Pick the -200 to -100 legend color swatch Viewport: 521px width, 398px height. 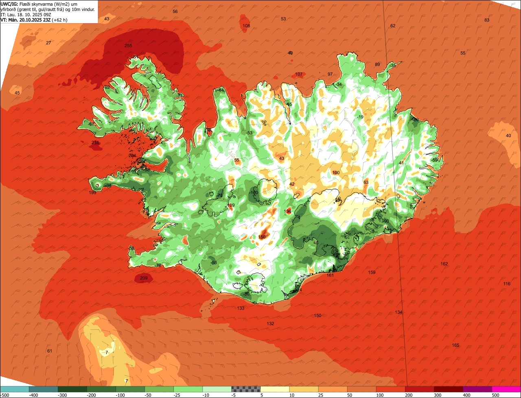(x=101, y=389)
